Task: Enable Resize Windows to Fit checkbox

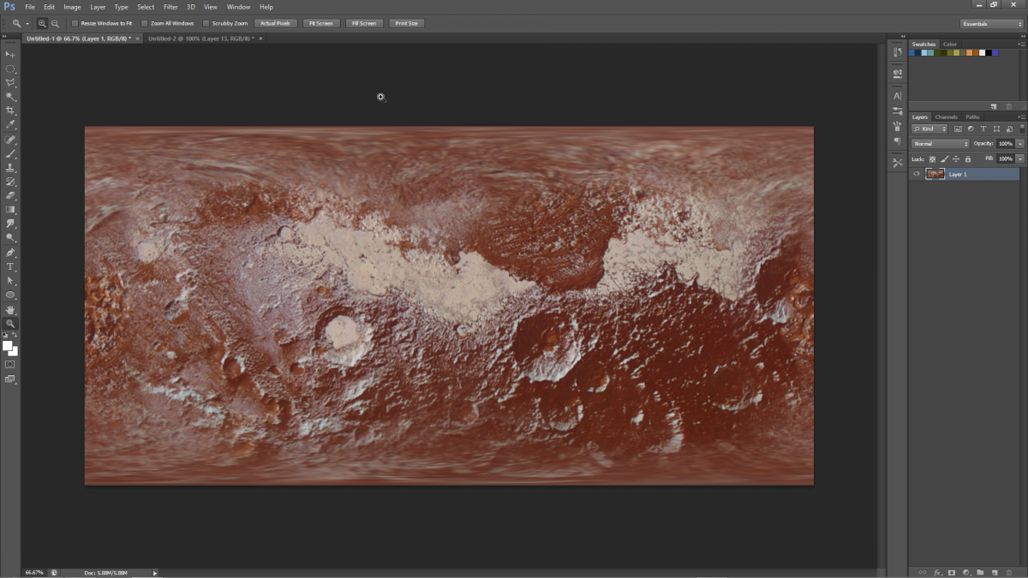Action: (x=75, y=23)
